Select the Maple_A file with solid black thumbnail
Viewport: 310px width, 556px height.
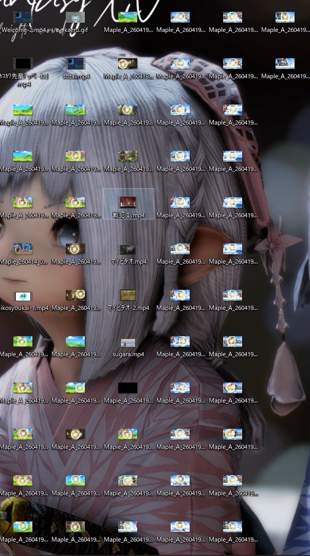[x=128, y=394]
